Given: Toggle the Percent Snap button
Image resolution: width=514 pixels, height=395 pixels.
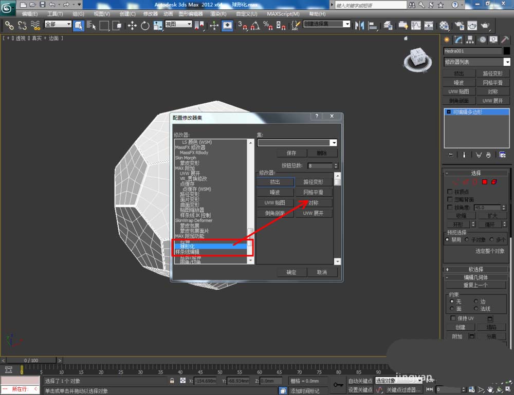Looking at the screenshot, I should pos(268,25).
